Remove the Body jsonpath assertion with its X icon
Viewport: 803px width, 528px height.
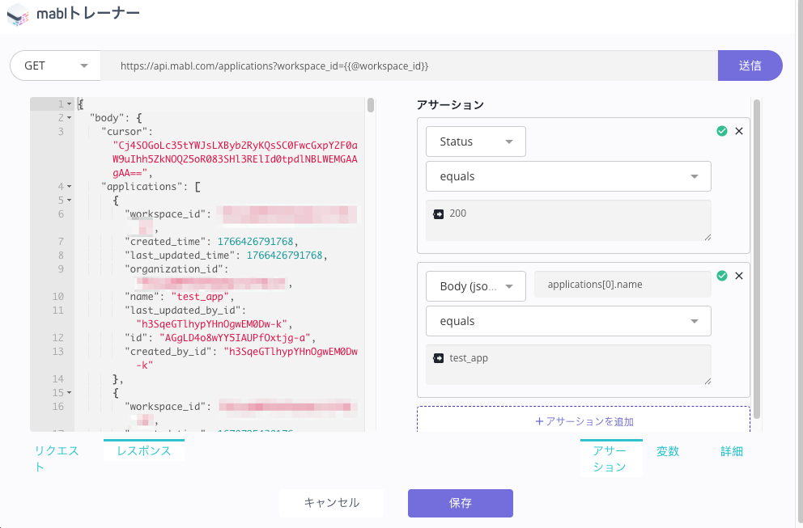(739, 276)
